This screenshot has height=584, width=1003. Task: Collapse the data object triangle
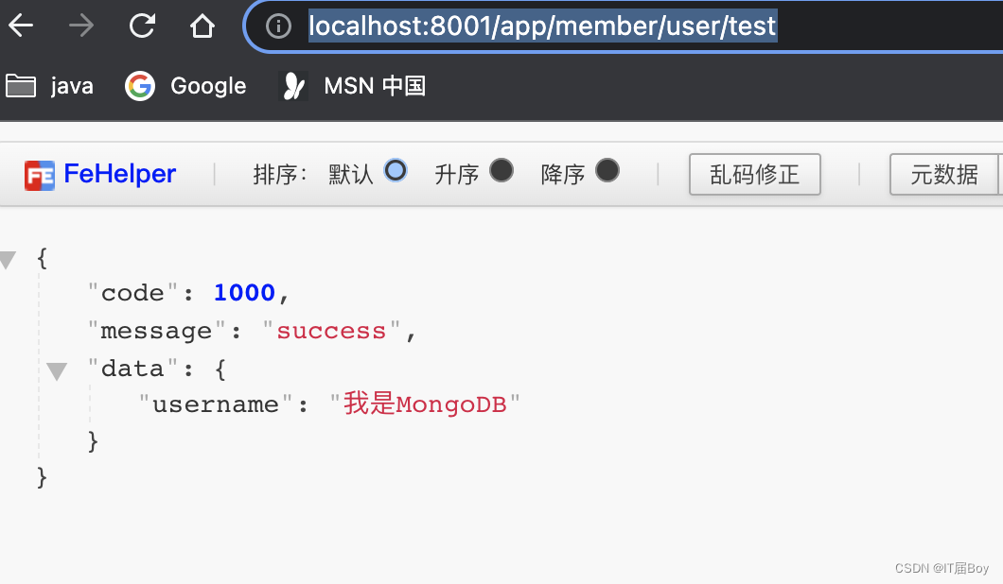57,370
